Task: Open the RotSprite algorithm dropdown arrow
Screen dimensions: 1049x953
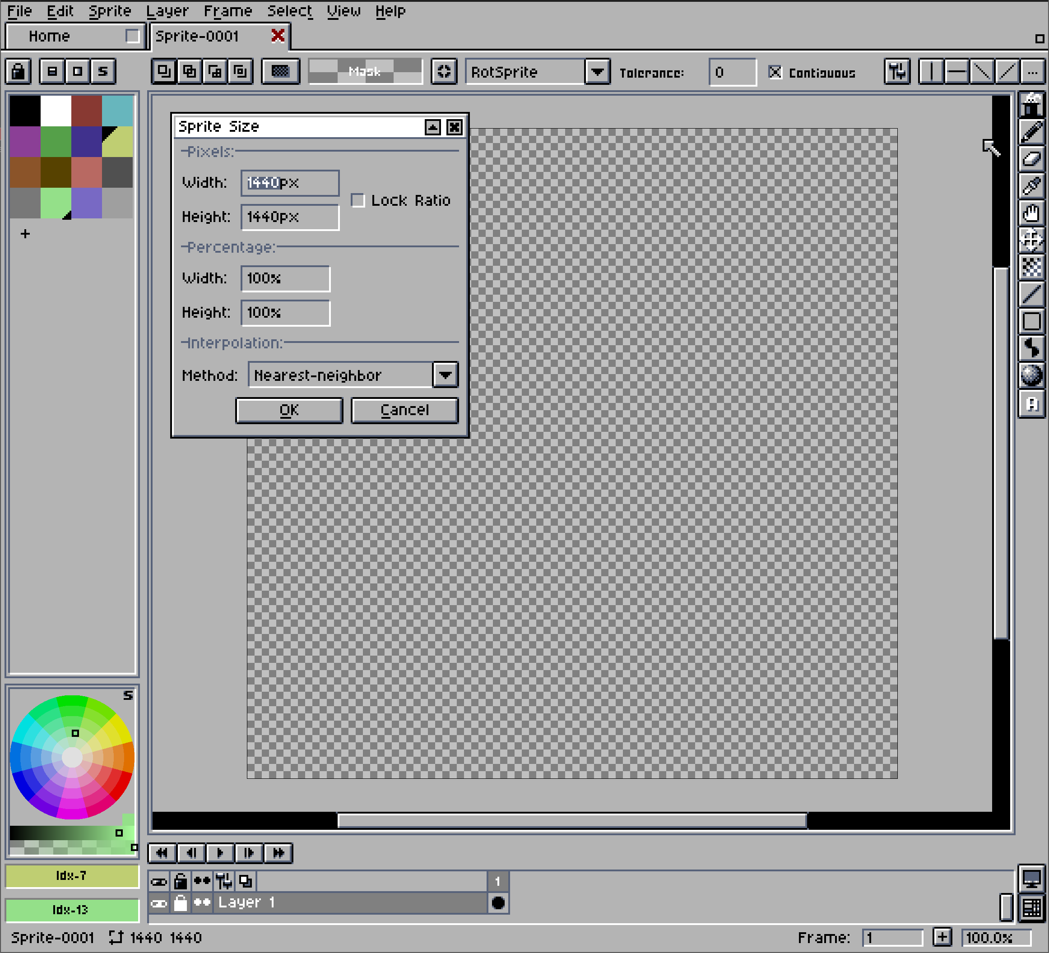Action: pyautogui.click(x=597, y=72)
